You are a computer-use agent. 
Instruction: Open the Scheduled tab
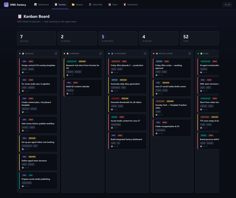coord(130,5)
